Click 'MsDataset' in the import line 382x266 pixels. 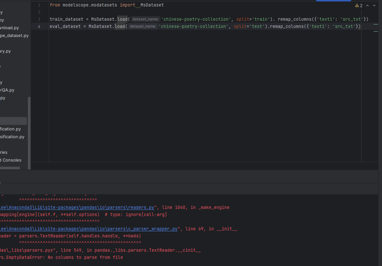coord(152,5)
